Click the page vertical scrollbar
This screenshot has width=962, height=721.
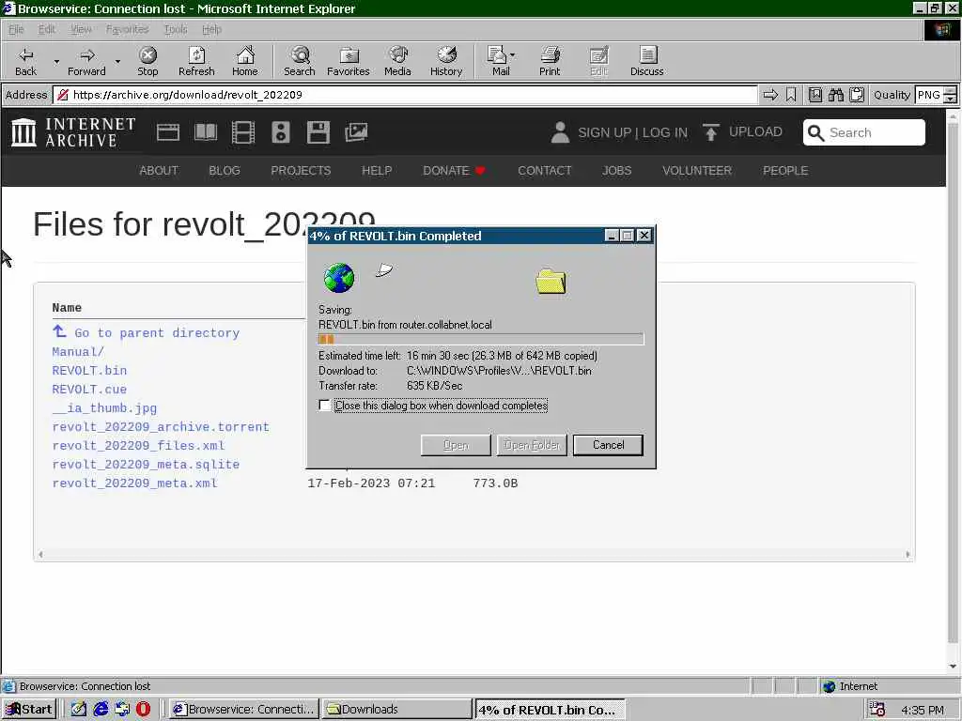pos(953,391)
